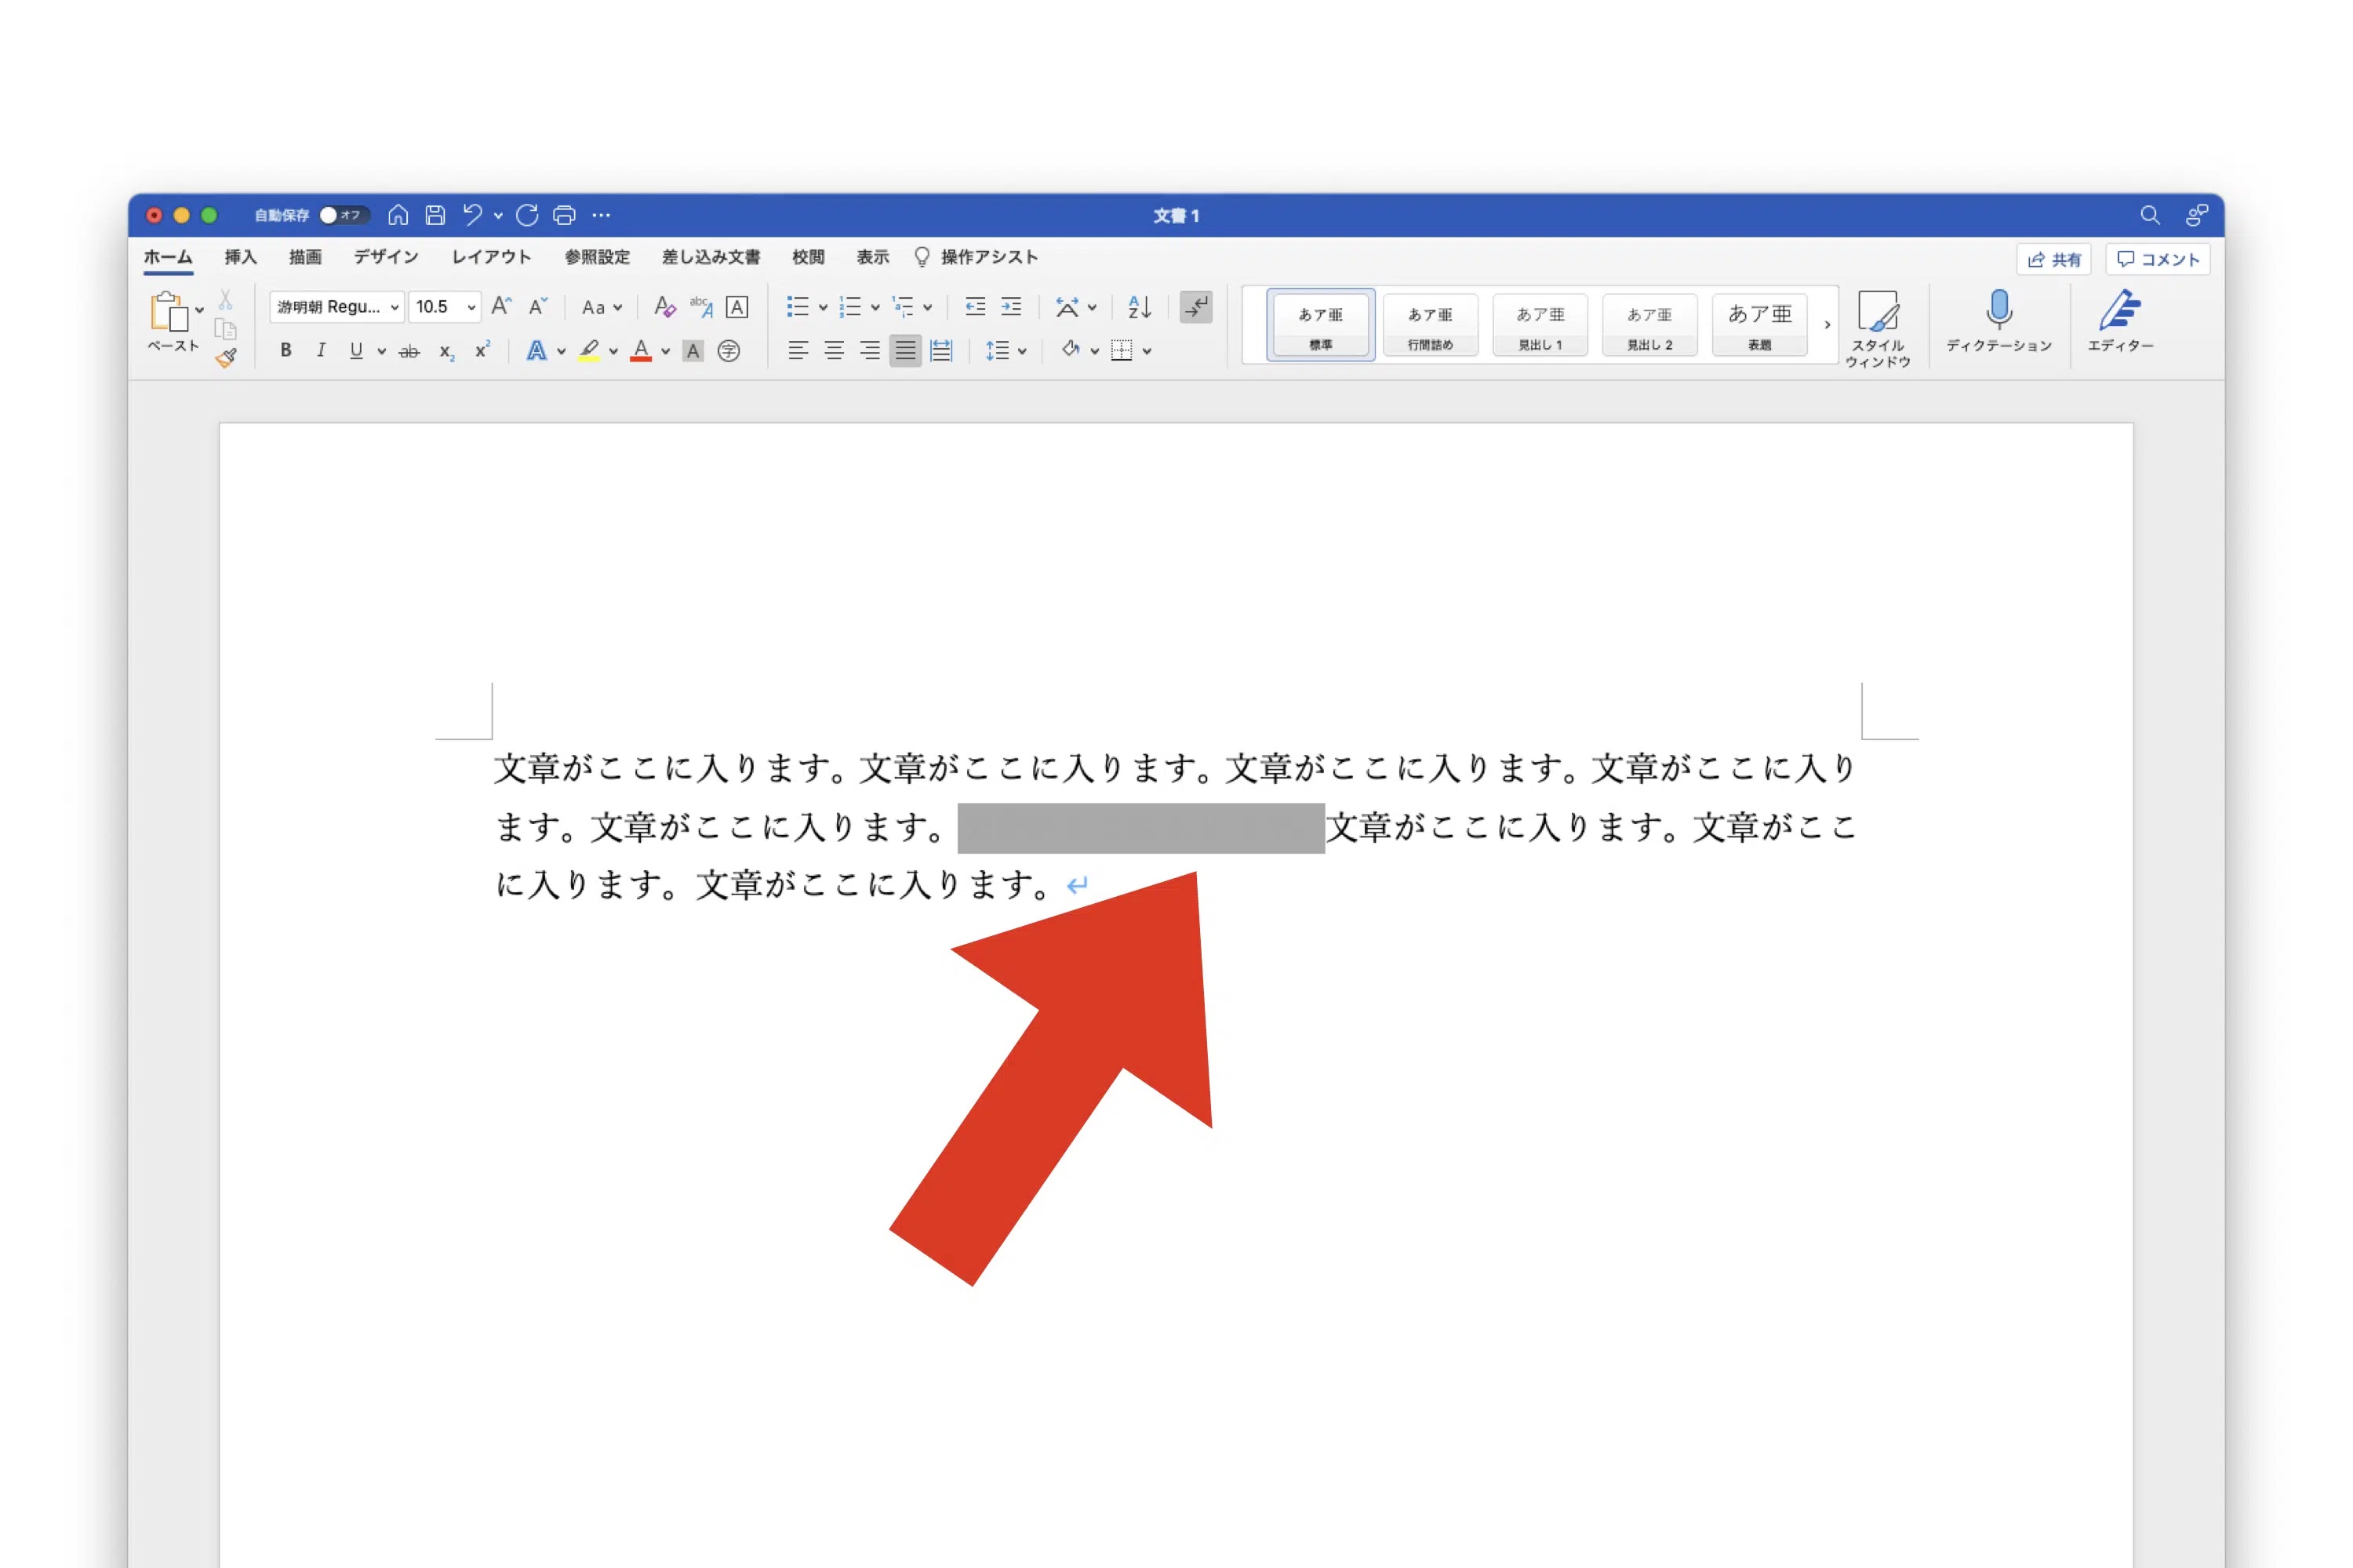The image size is (2353, 1568).
Task: Toggle superscript formatting
Action: click(x=482, y=350)
